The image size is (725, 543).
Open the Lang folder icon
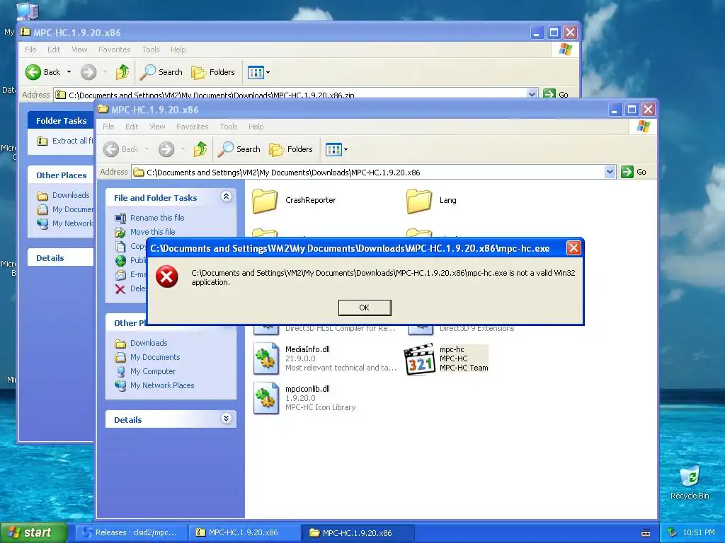(419, 200)
